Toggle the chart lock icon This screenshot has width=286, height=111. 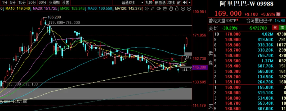point(177,9)
